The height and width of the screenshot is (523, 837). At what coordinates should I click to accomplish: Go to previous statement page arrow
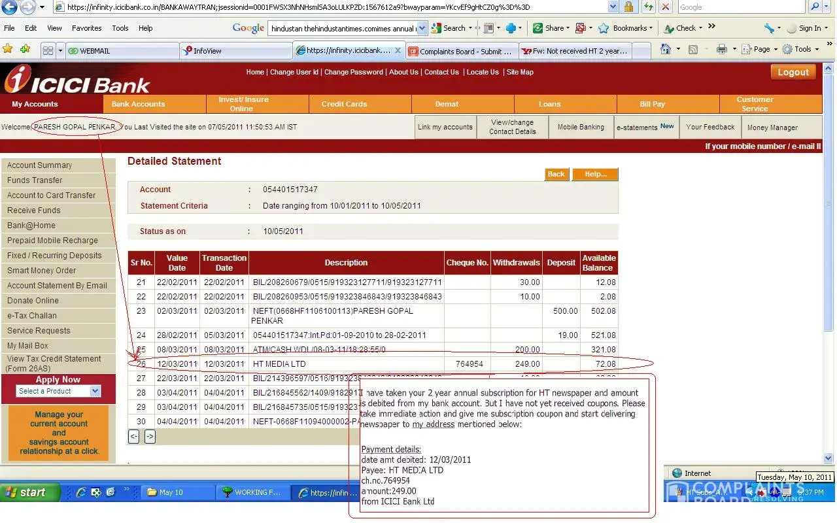(133, 437)
